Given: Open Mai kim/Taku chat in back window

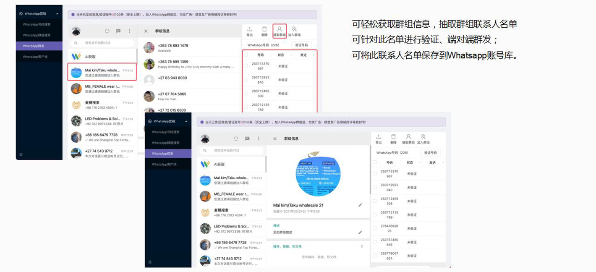Looking at the screenshot, I should (102, 72).
